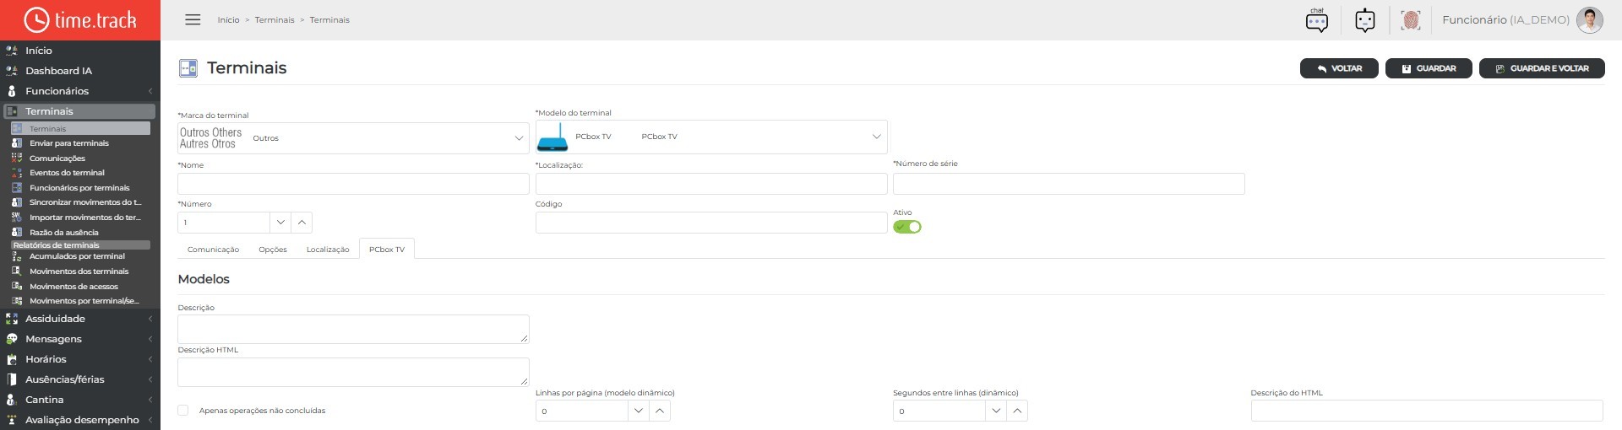
Task: Click the Movimentos dos terminais icon
Action: point(17,271)
